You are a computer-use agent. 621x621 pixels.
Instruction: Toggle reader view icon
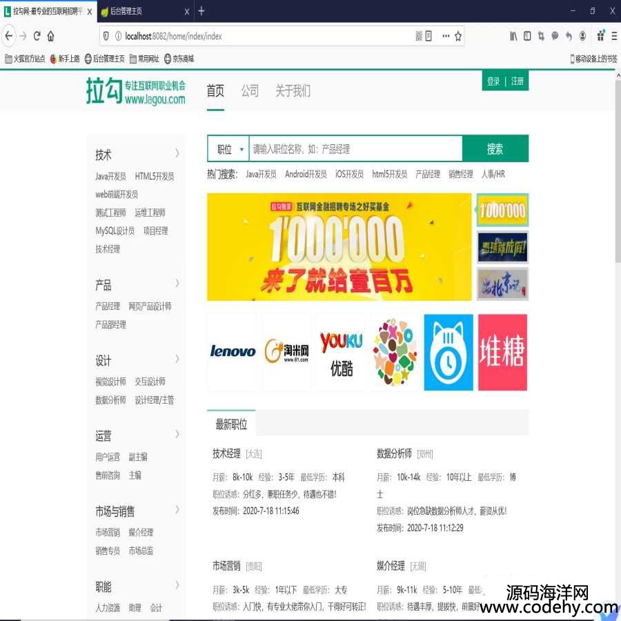[x=428, y=36]
